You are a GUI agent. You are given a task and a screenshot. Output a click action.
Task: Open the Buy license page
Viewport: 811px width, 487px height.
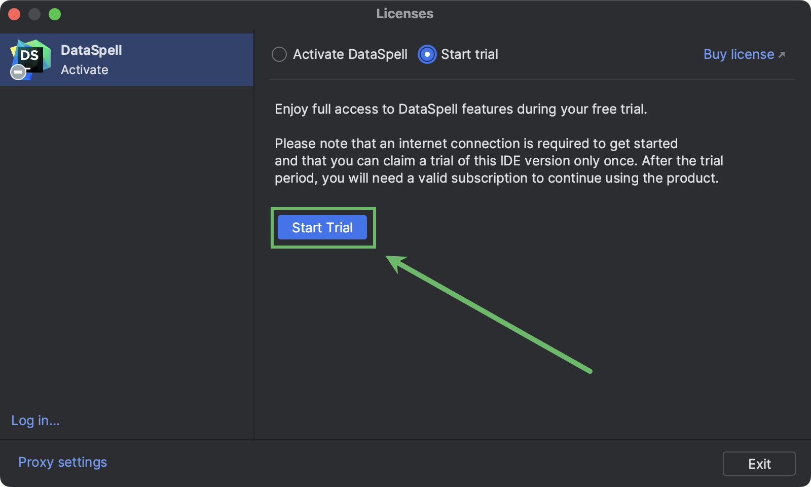coord(738,54)
